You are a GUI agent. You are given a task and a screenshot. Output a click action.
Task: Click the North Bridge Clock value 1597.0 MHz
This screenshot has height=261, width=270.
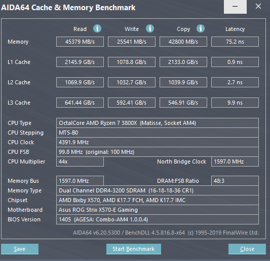click(235, 161)
